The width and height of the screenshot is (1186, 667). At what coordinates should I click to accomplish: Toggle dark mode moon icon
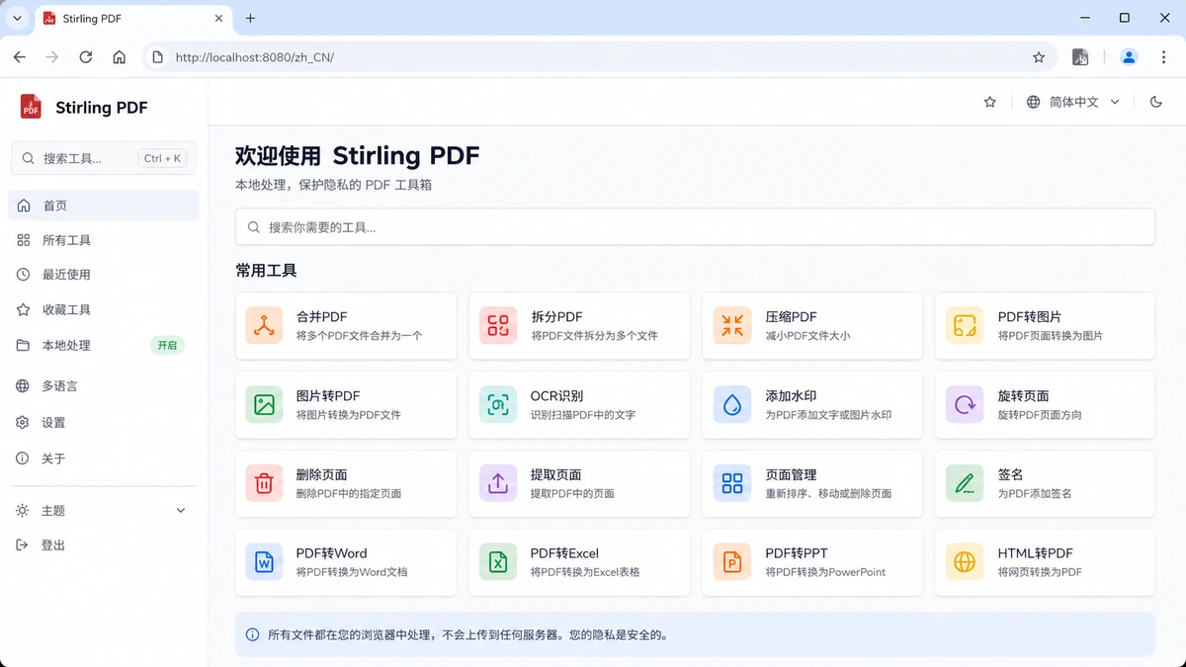click(x=1156, y=102)
